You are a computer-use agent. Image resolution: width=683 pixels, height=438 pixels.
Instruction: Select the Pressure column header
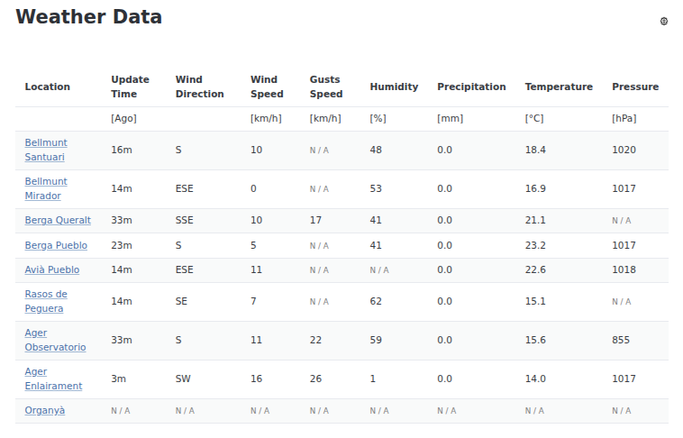coord(635,87)
